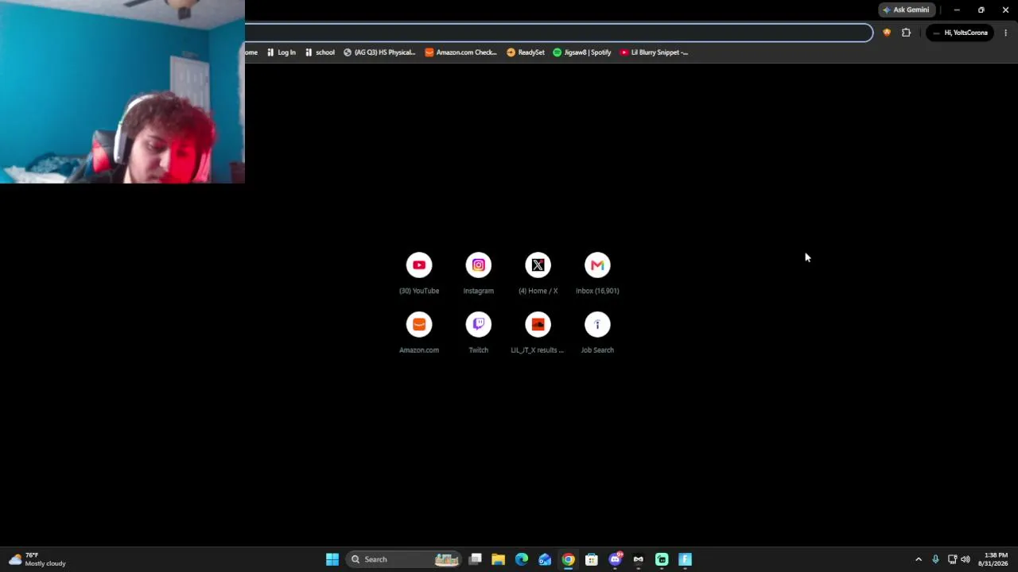Open File Explorer from the taskbar

(x=498, y=559)
